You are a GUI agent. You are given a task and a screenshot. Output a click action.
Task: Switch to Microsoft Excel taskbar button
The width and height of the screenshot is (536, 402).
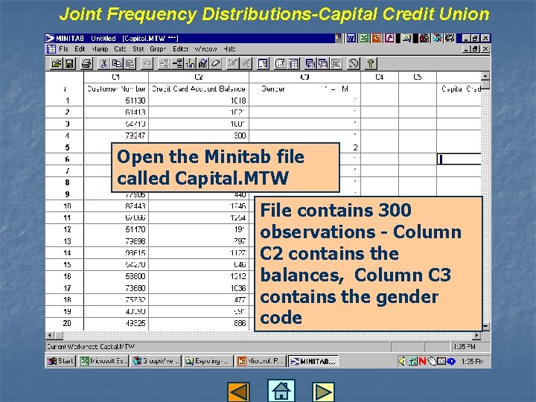tap(103, 361)
